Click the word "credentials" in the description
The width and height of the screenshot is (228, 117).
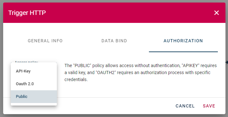[76, 79]
